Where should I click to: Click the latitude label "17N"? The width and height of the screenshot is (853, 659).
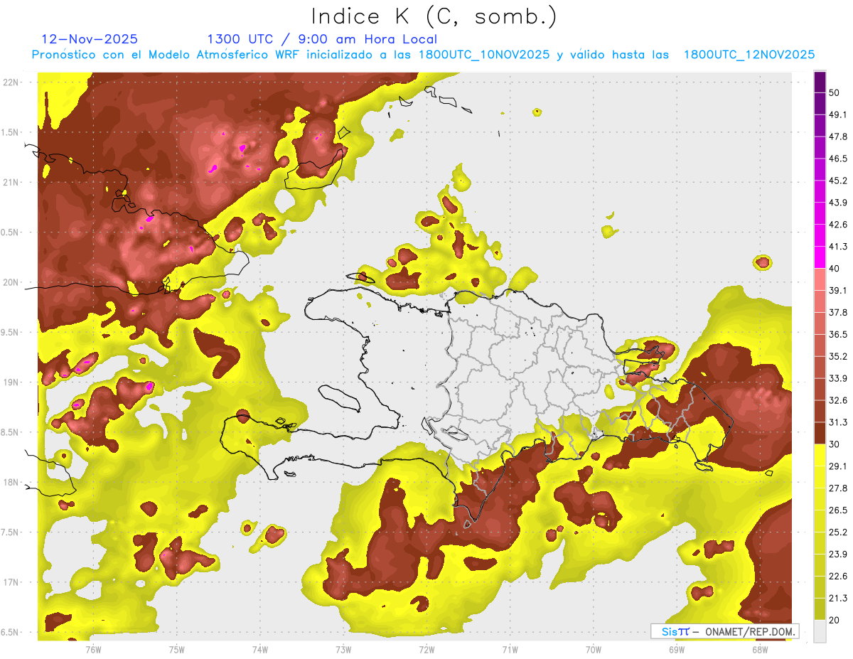[x=12, y=583]
